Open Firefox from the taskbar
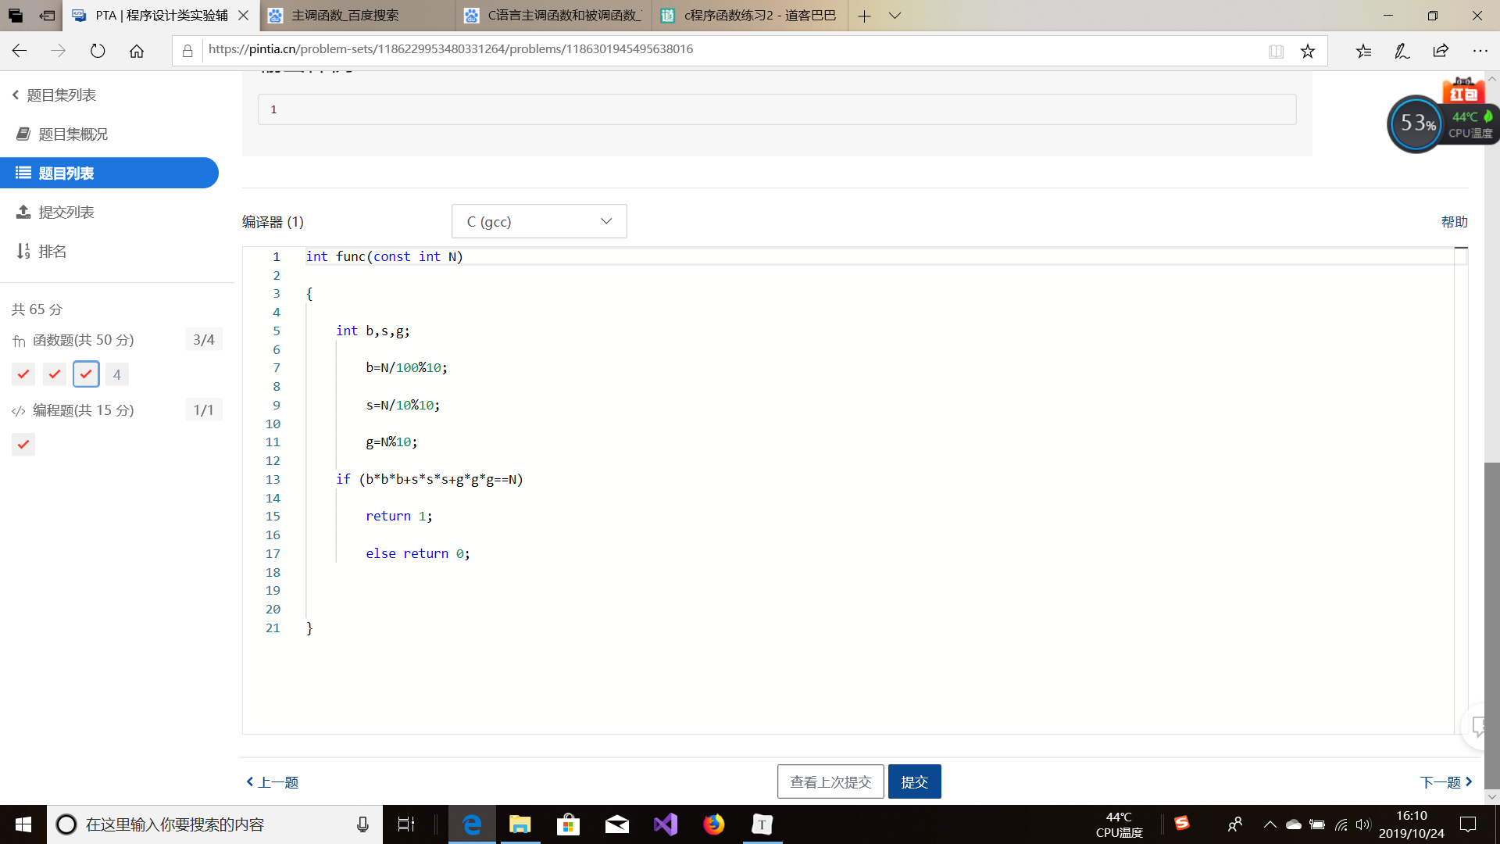The height and width of the screenshot is (844, 1500). coord(713,824)
